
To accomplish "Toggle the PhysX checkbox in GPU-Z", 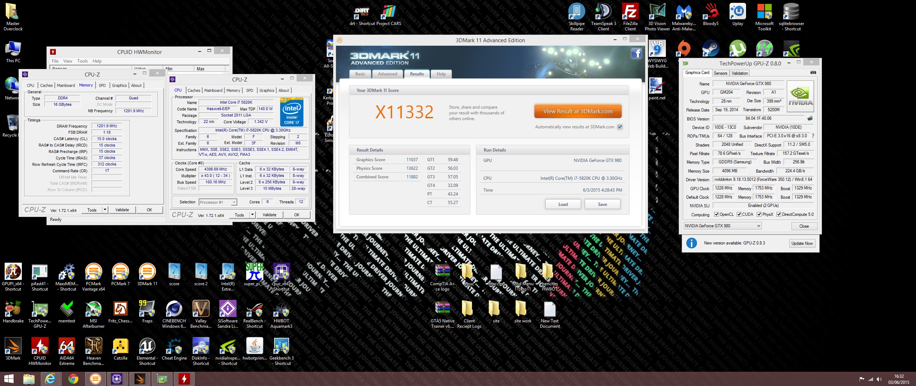I will pos(759,214).
